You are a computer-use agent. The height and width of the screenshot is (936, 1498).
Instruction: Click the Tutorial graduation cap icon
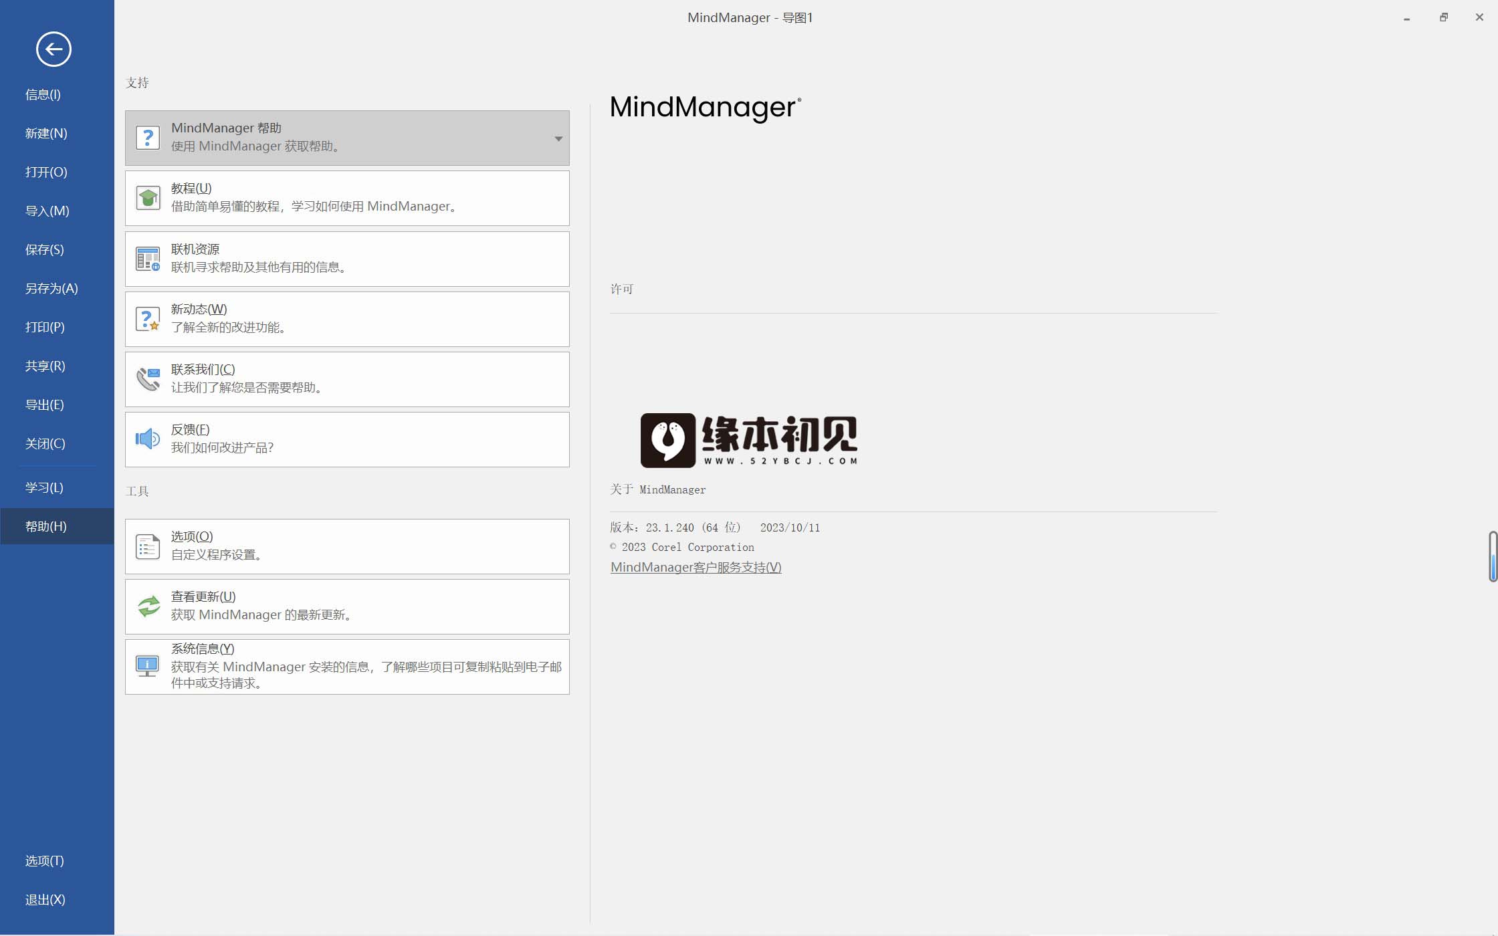[148, 198]
